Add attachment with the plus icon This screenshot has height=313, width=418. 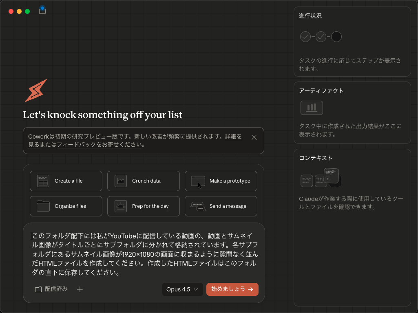(x=80, y=289)
